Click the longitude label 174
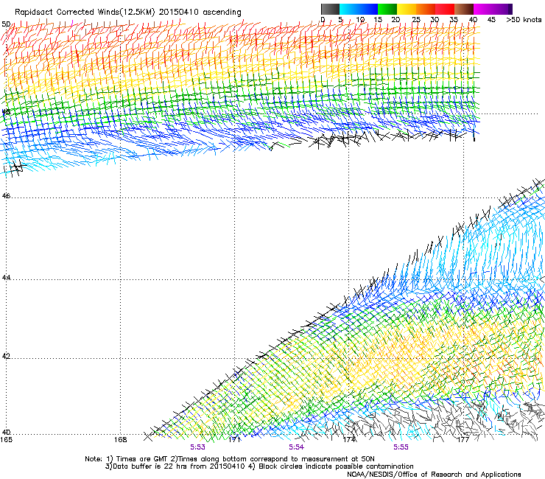545x479 pixels. (349, 440)
